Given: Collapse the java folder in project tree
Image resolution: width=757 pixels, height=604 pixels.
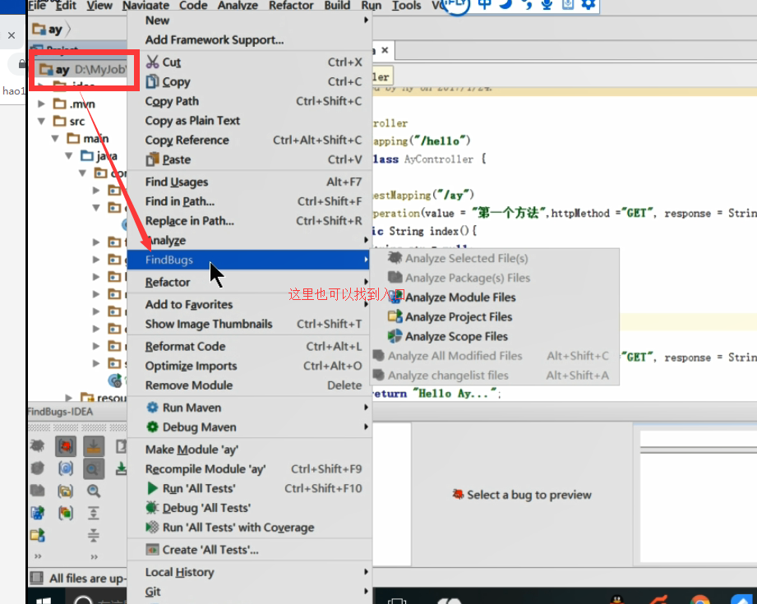Looking at the screenshot, I should pyautogui.click(x=69, y=156).
